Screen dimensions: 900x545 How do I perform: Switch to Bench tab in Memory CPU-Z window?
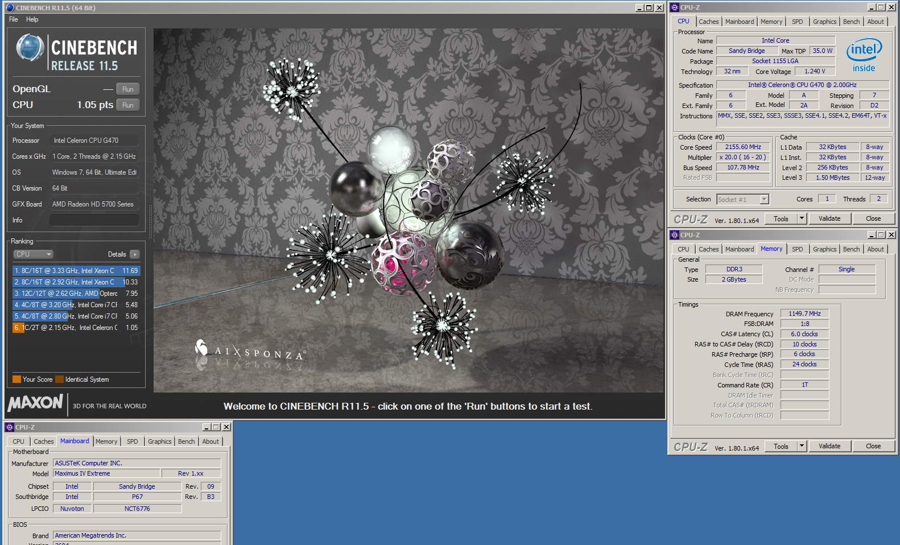(852, 249)
